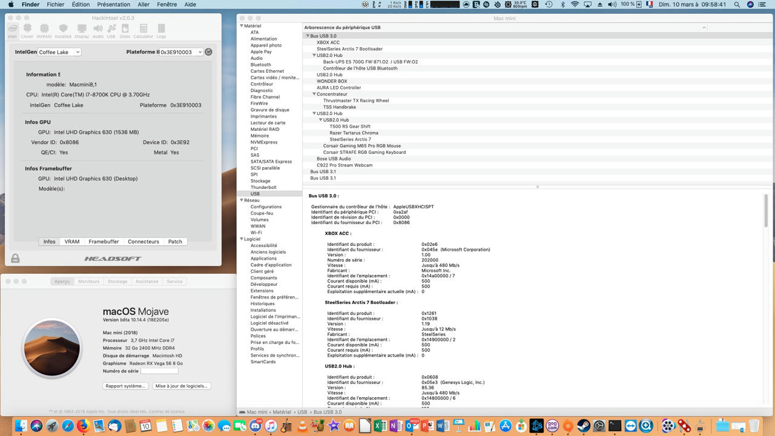The image size is (775, 436).
Task: Select the Stockage tab in About This Mac
Action: point(117,282)
